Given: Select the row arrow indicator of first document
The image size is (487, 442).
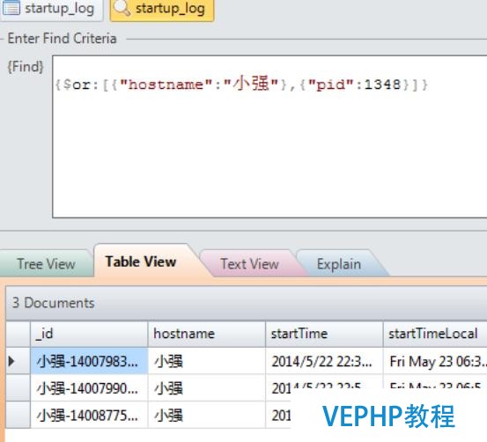Looking at the screenshot, I should coord(11,361).
